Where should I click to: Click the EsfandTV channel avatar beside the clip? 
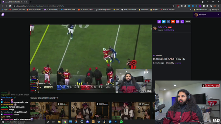(155, 28)
